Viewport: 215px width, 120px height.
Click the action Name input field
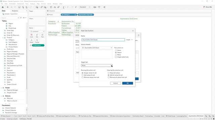pos(103,40)
